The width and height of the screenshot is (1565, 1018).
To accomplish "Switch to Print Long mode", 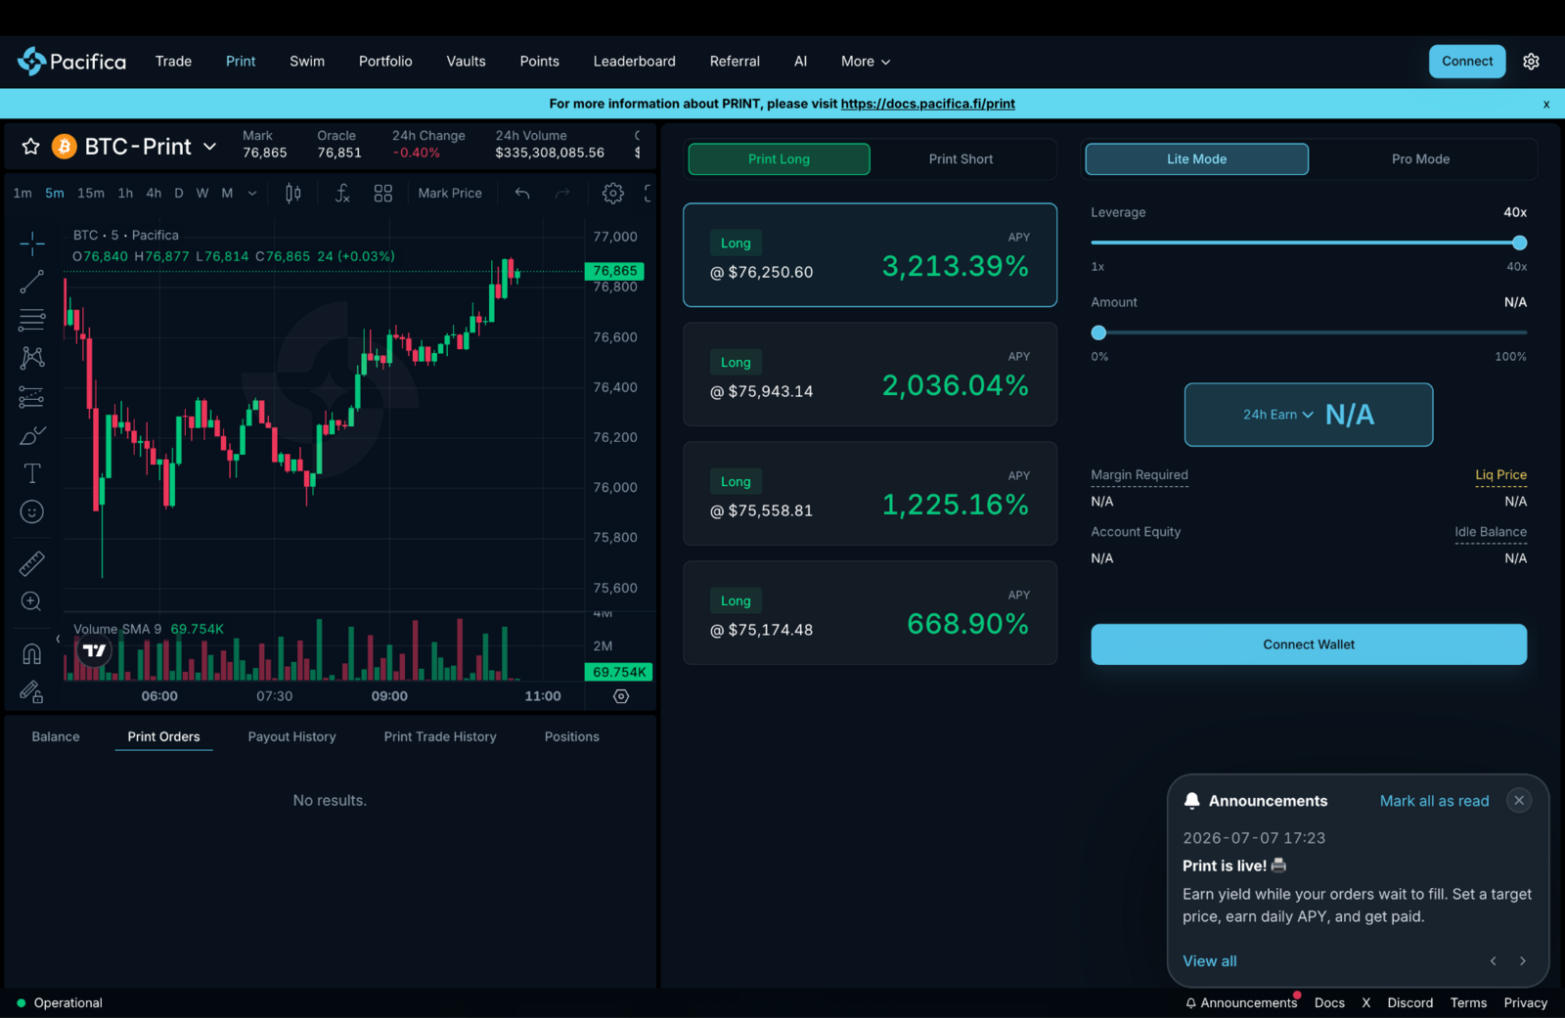I will tap(779, 159).
